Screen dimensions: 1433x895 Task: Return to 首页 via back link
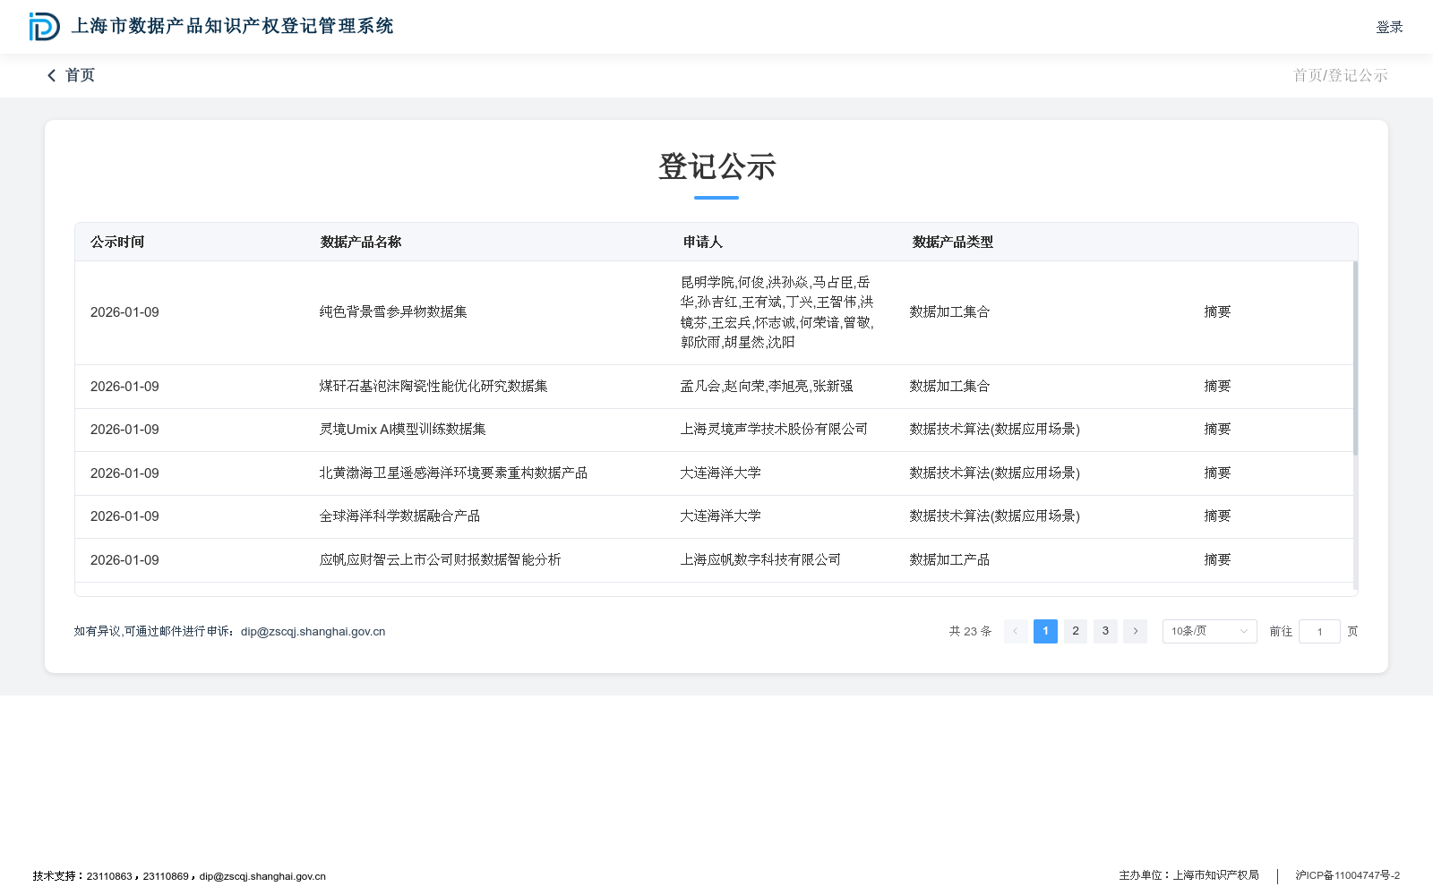[x=72, y=76]
